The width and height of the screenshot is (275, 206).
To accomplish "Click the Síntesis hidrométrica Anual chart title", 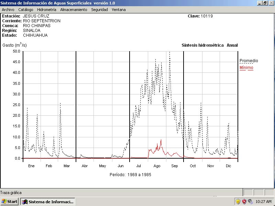I will pyautogui.click(x=209, y=45).
